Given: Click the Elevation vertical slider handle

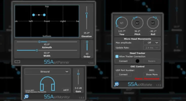Looking at the screenshot, I should 87,13.
